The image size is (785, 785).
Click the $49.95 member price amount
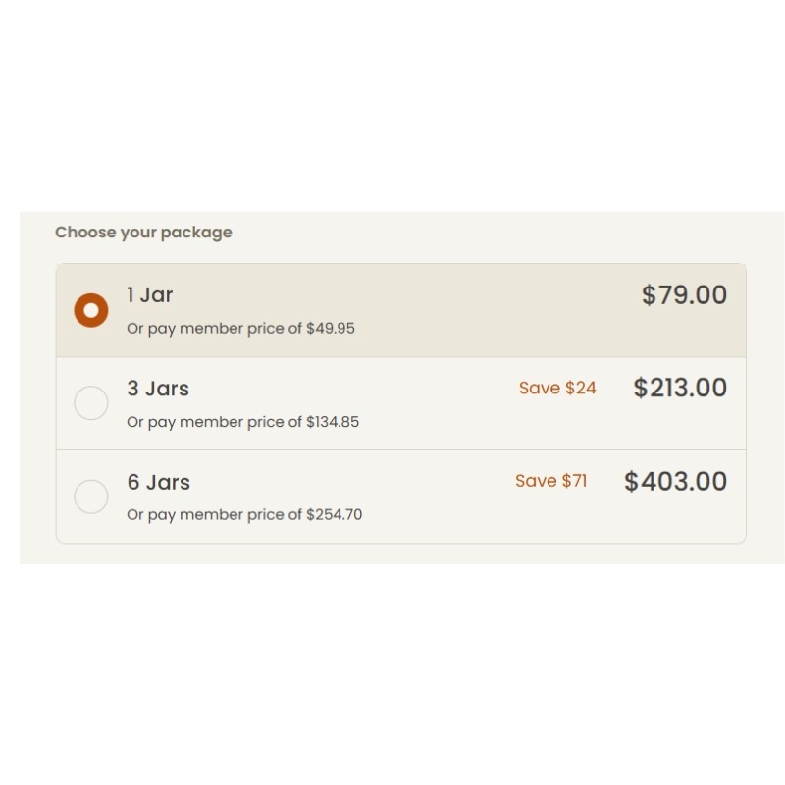tap(331, 329)
